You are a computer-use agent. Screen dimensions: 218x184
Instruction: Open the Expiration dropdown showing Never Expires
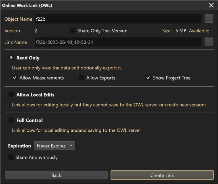point(54,146)
